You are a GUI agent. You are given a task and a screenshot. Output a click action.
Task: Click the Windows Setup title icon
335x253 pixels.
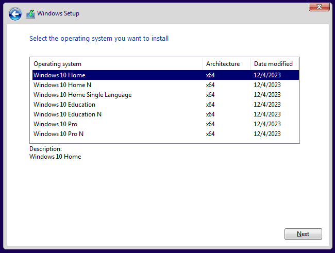(x=30, y=14)
